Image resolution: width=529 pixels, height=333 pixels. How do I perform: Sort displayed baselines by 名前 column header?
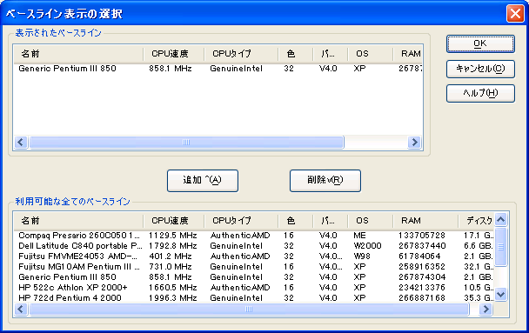pyautogui.click(x=78, y=54)
